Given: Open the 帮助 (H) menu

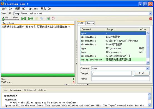Looking at the screenshot, I should pos(46,9).
